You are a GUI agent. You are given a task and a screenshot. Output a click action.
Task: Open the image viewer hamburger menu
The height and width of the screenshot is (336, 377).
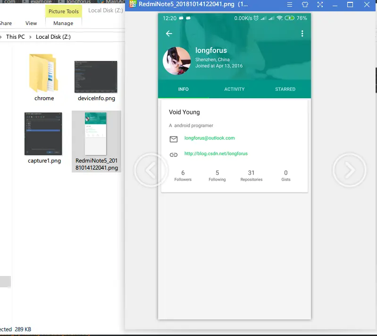pos(290,5)
